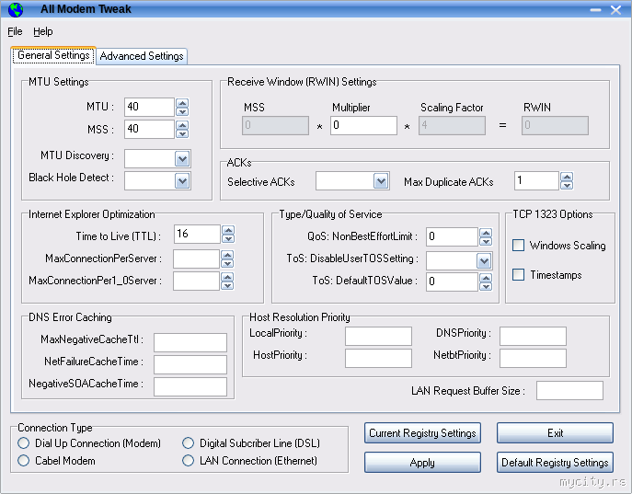
Task: Click the globe icon in title bar
Action: pos(15,8)
